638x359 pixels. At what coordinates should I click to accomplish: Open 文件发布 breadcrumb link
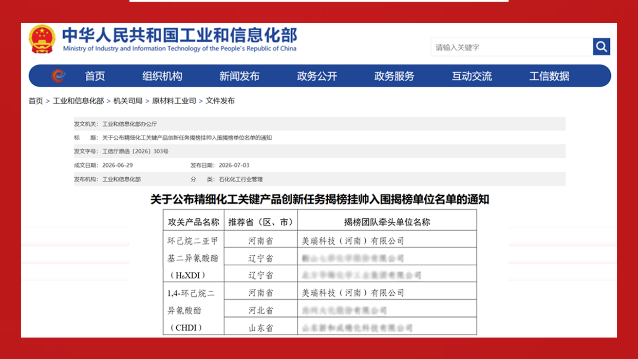point(220,101)
